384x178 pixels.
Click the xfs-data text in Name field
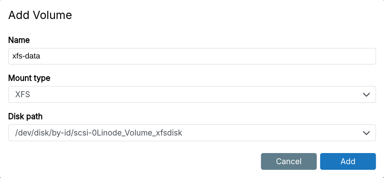point(26,56)
